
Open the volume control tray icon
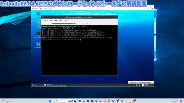point(139,85)
